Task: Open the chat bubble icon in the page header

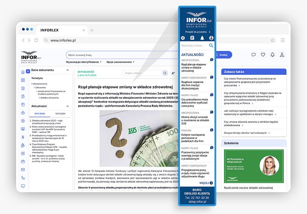Action: 253,55
